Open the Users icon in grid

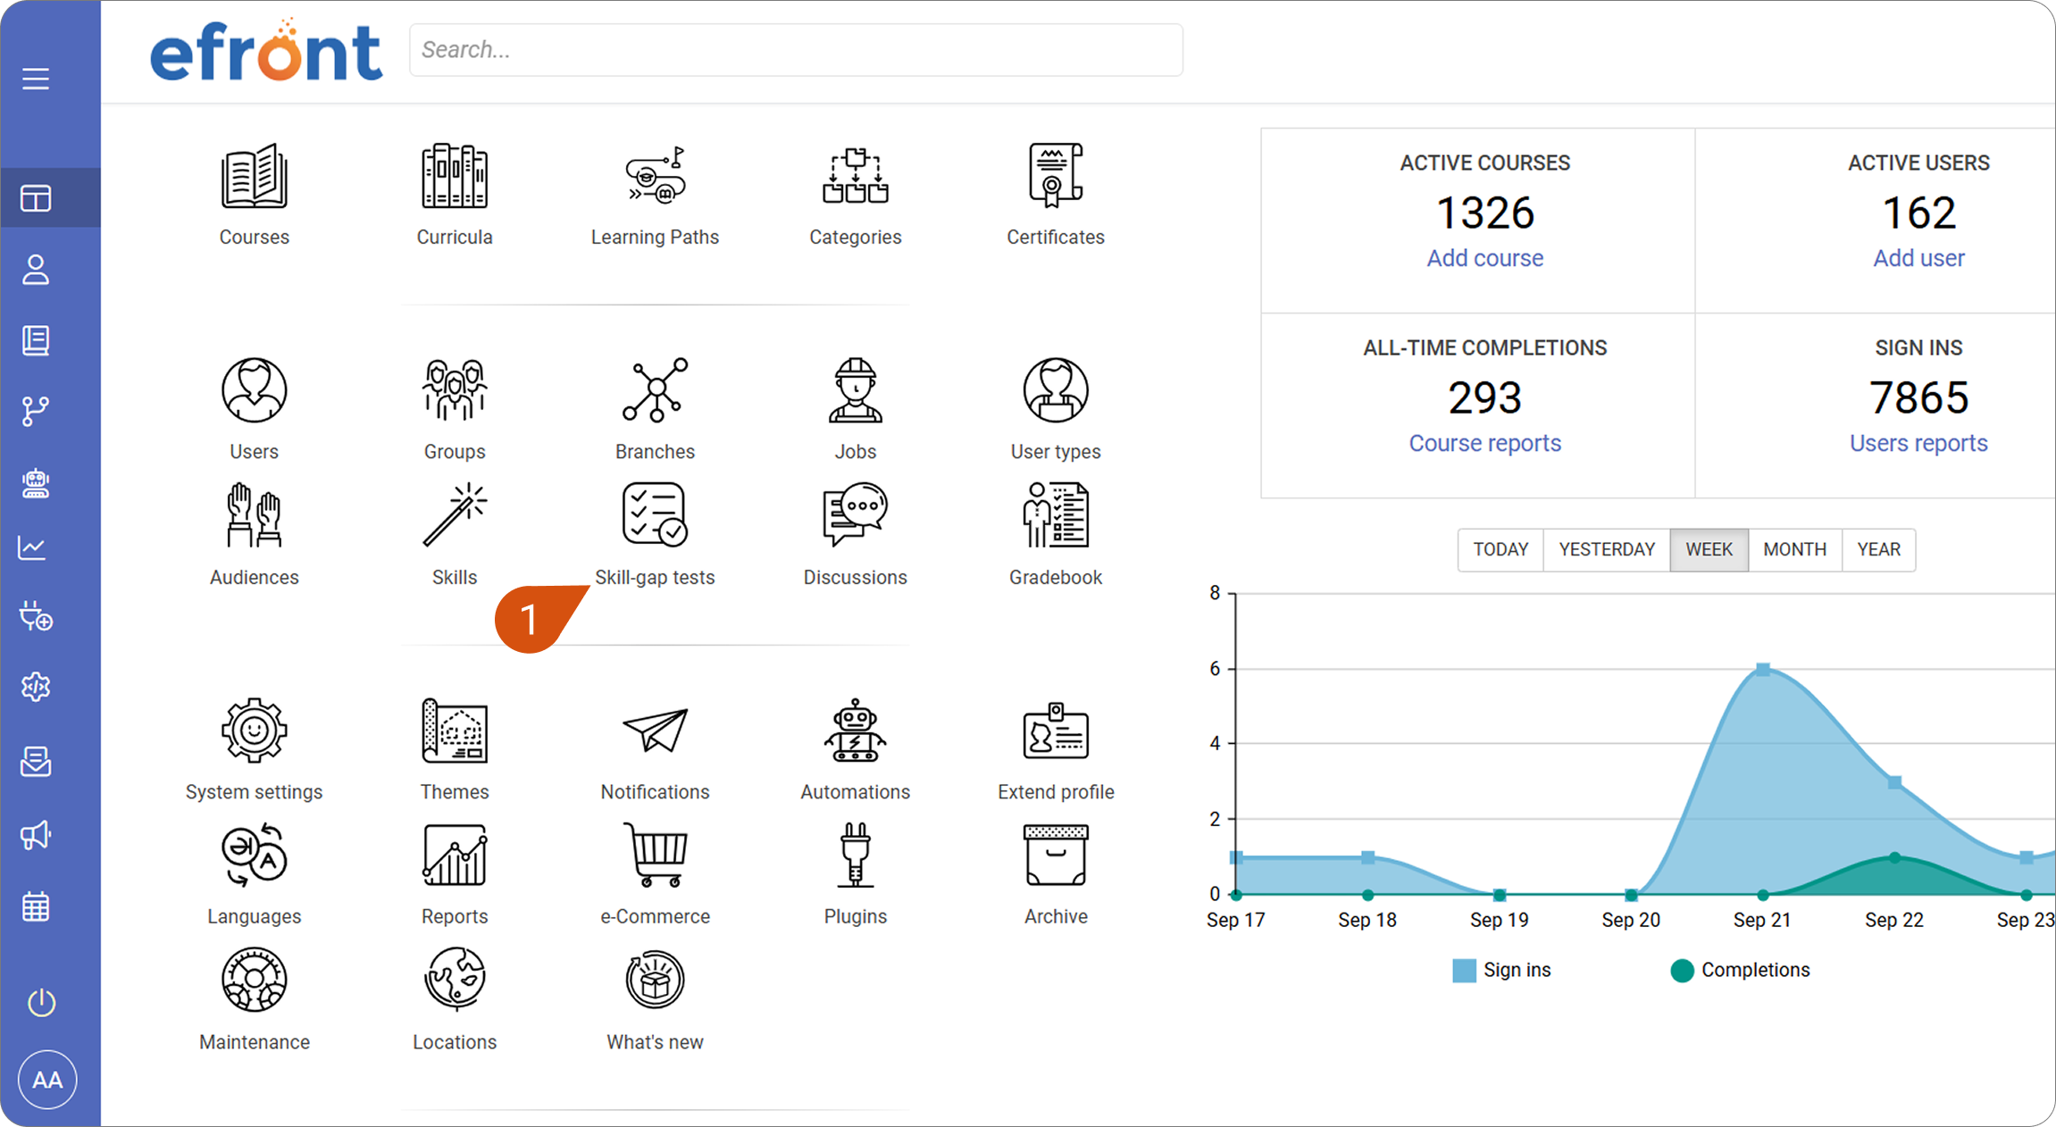coord(255,390)
